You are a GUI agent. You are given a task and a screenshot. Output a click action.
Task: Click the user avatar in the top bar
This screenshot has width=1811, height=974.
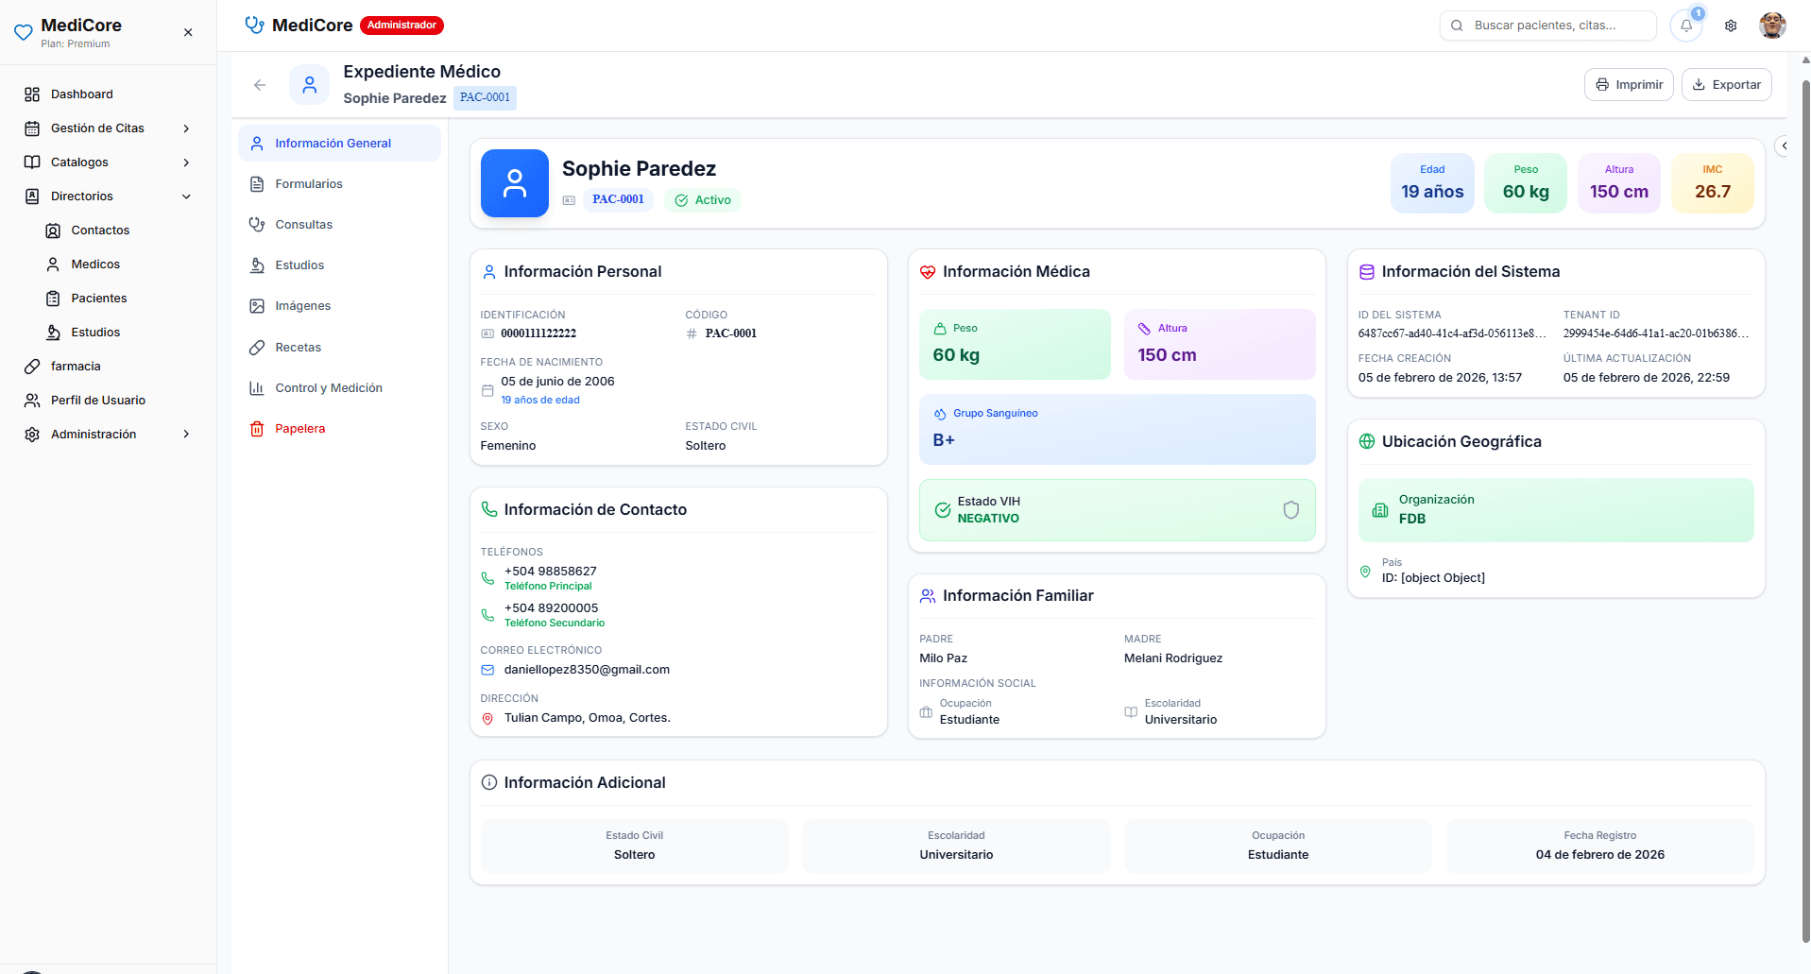[x=1772, y=26]
